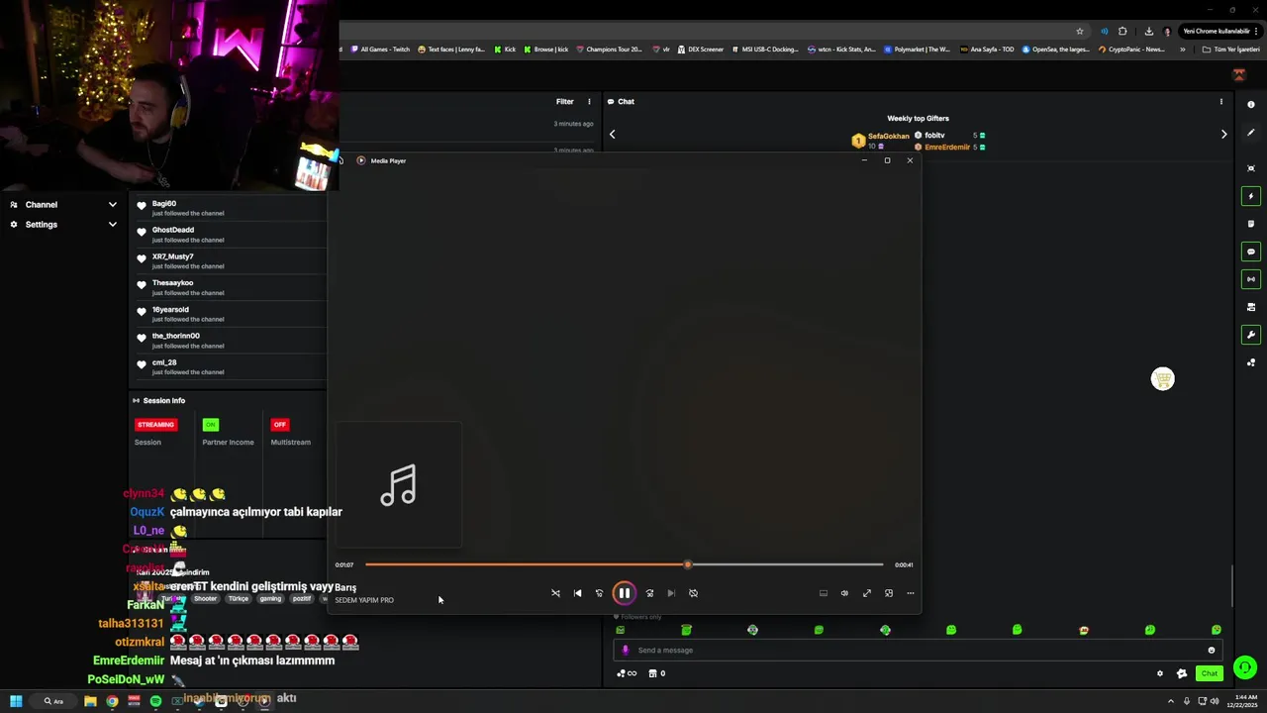Open the activity feed Filter
This screenshot has width=1267, height=713.
pyautogui.click(x=564, y=101)
